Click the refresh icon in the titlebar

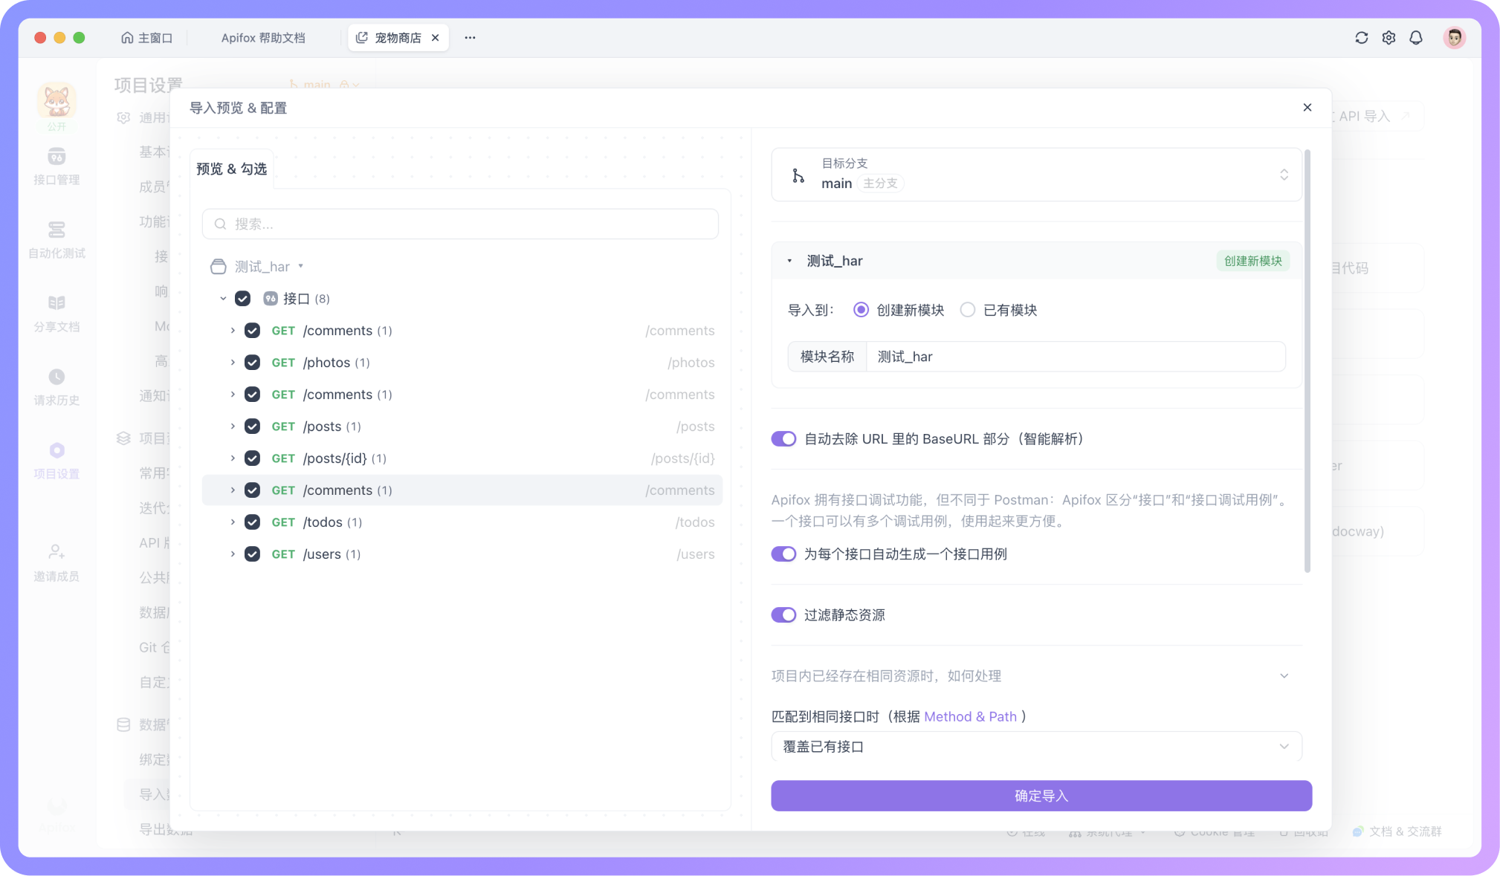point(1361,37)
